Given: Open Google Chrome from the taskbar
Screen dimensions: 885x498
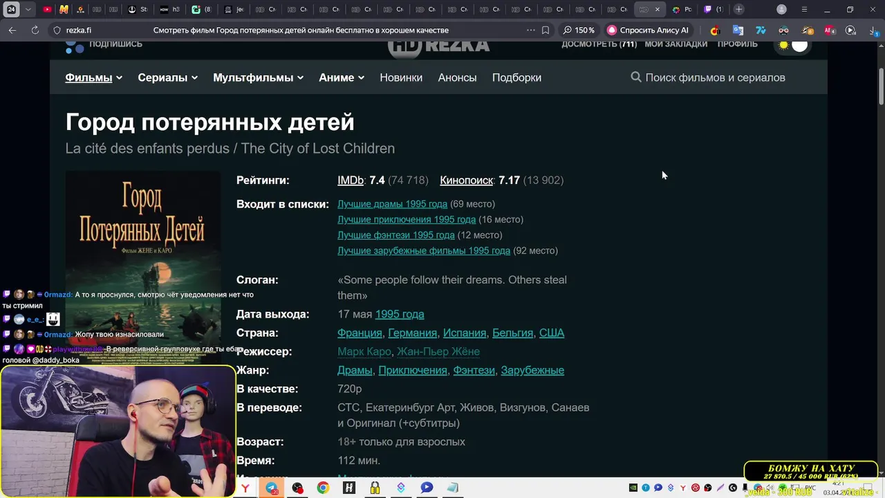Looking at the screenshot, I should pyautogui.click(x=323, y=488).
